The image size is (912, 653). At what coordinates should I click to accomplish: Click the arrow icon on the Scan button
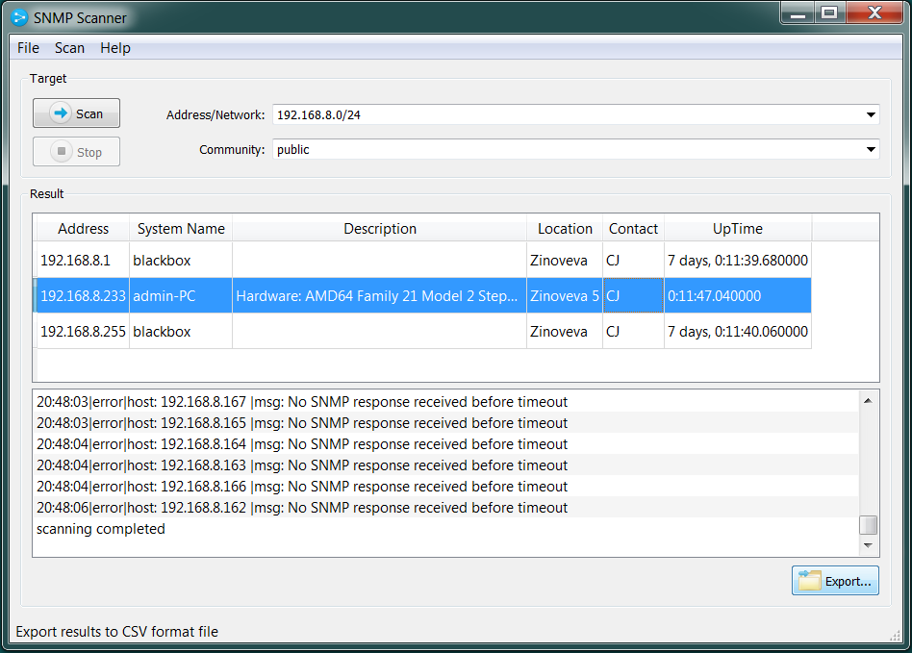(60, 113)
